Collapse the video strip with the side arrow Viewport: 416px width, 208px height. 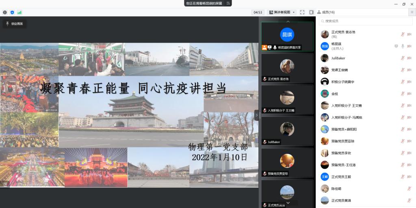256,115
